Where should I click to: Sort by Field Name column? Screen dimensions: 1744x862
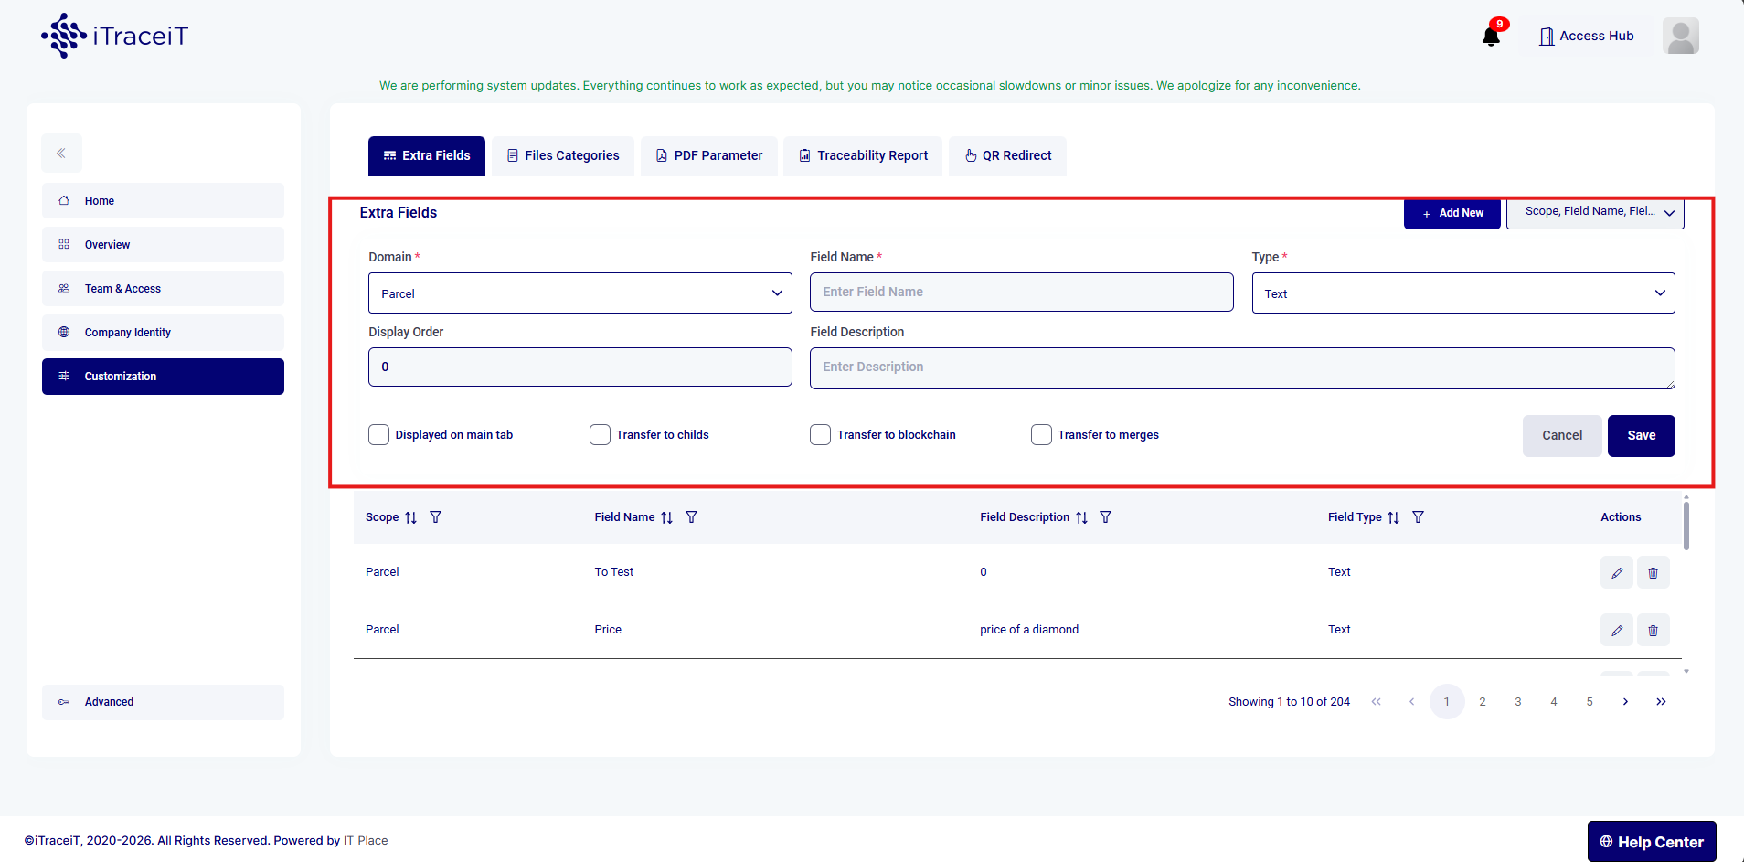point(667,517)
